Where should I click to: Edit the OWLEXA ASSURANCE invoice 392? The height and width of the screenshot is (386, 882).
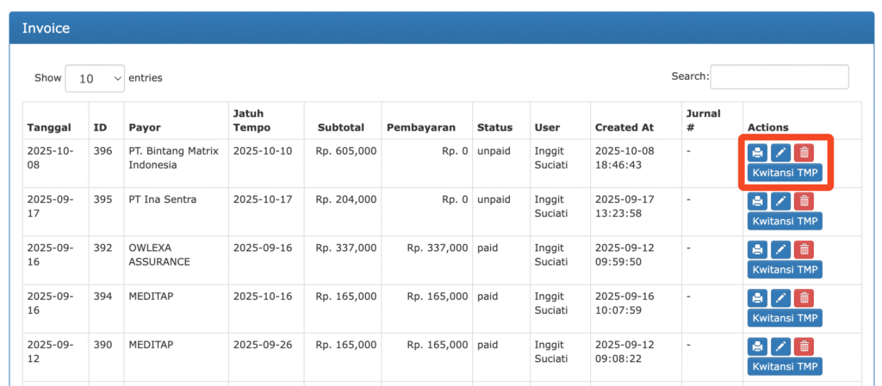780,249
